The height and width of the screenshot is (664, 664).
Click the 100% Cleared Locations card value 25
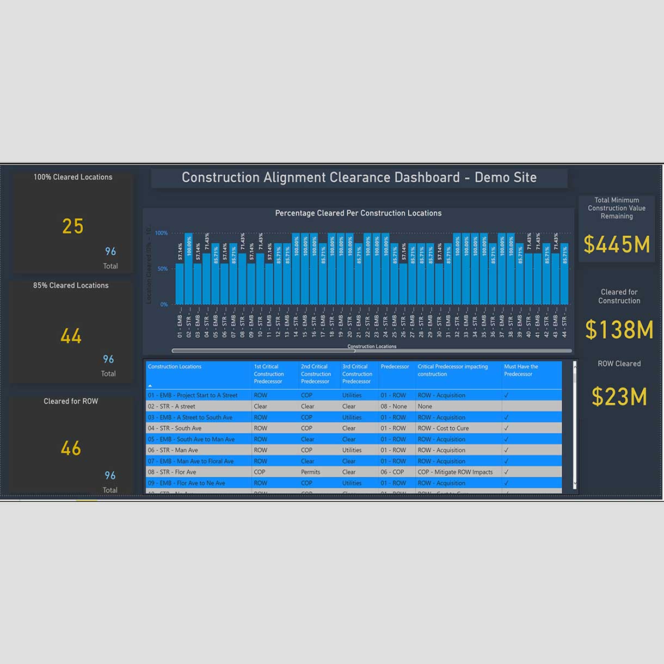tap(73, 226)
